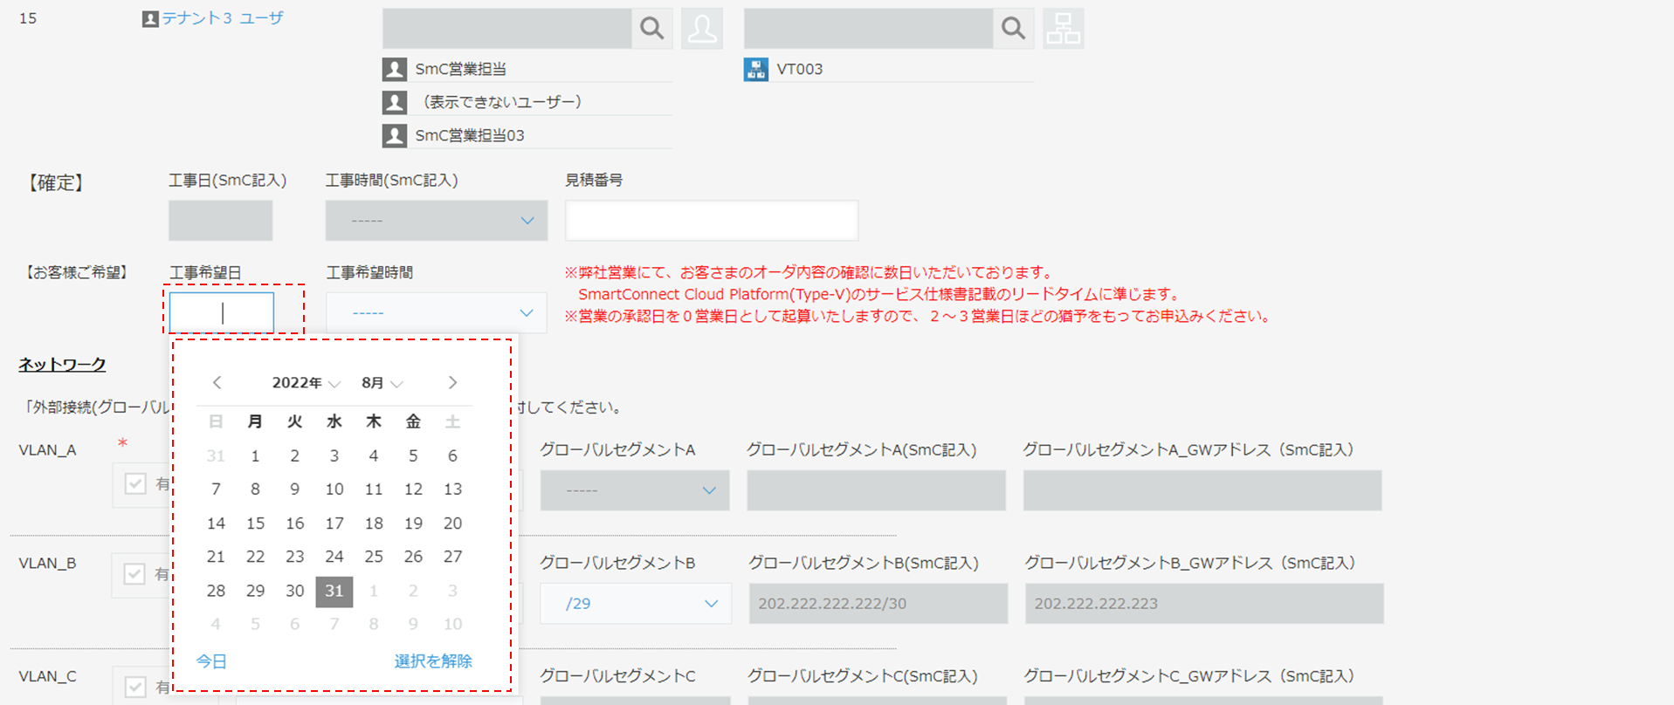Click the SmC営業担当03 user name

click(470, 135)
